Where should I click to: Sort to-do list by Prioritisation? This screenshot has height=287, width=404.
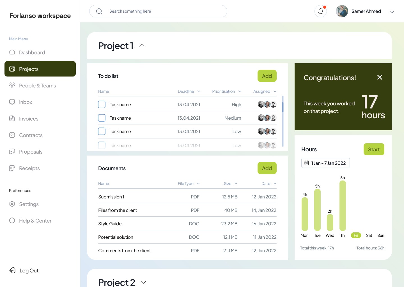point(227,91)
